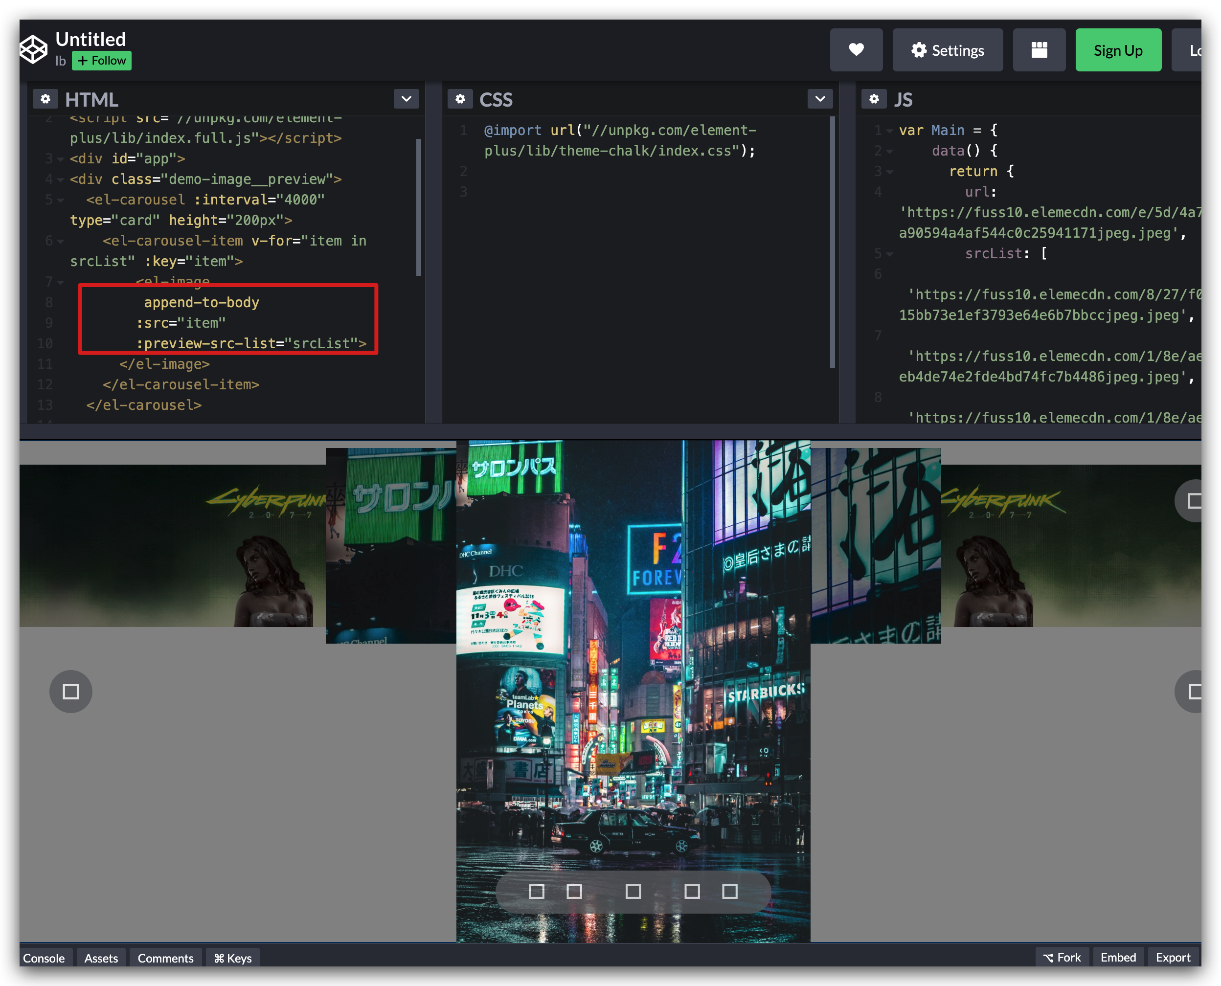The height and width of the screenshot is (986, 1221).
Task: Fold JS return block at line 3
Action: tap(889, 172)
